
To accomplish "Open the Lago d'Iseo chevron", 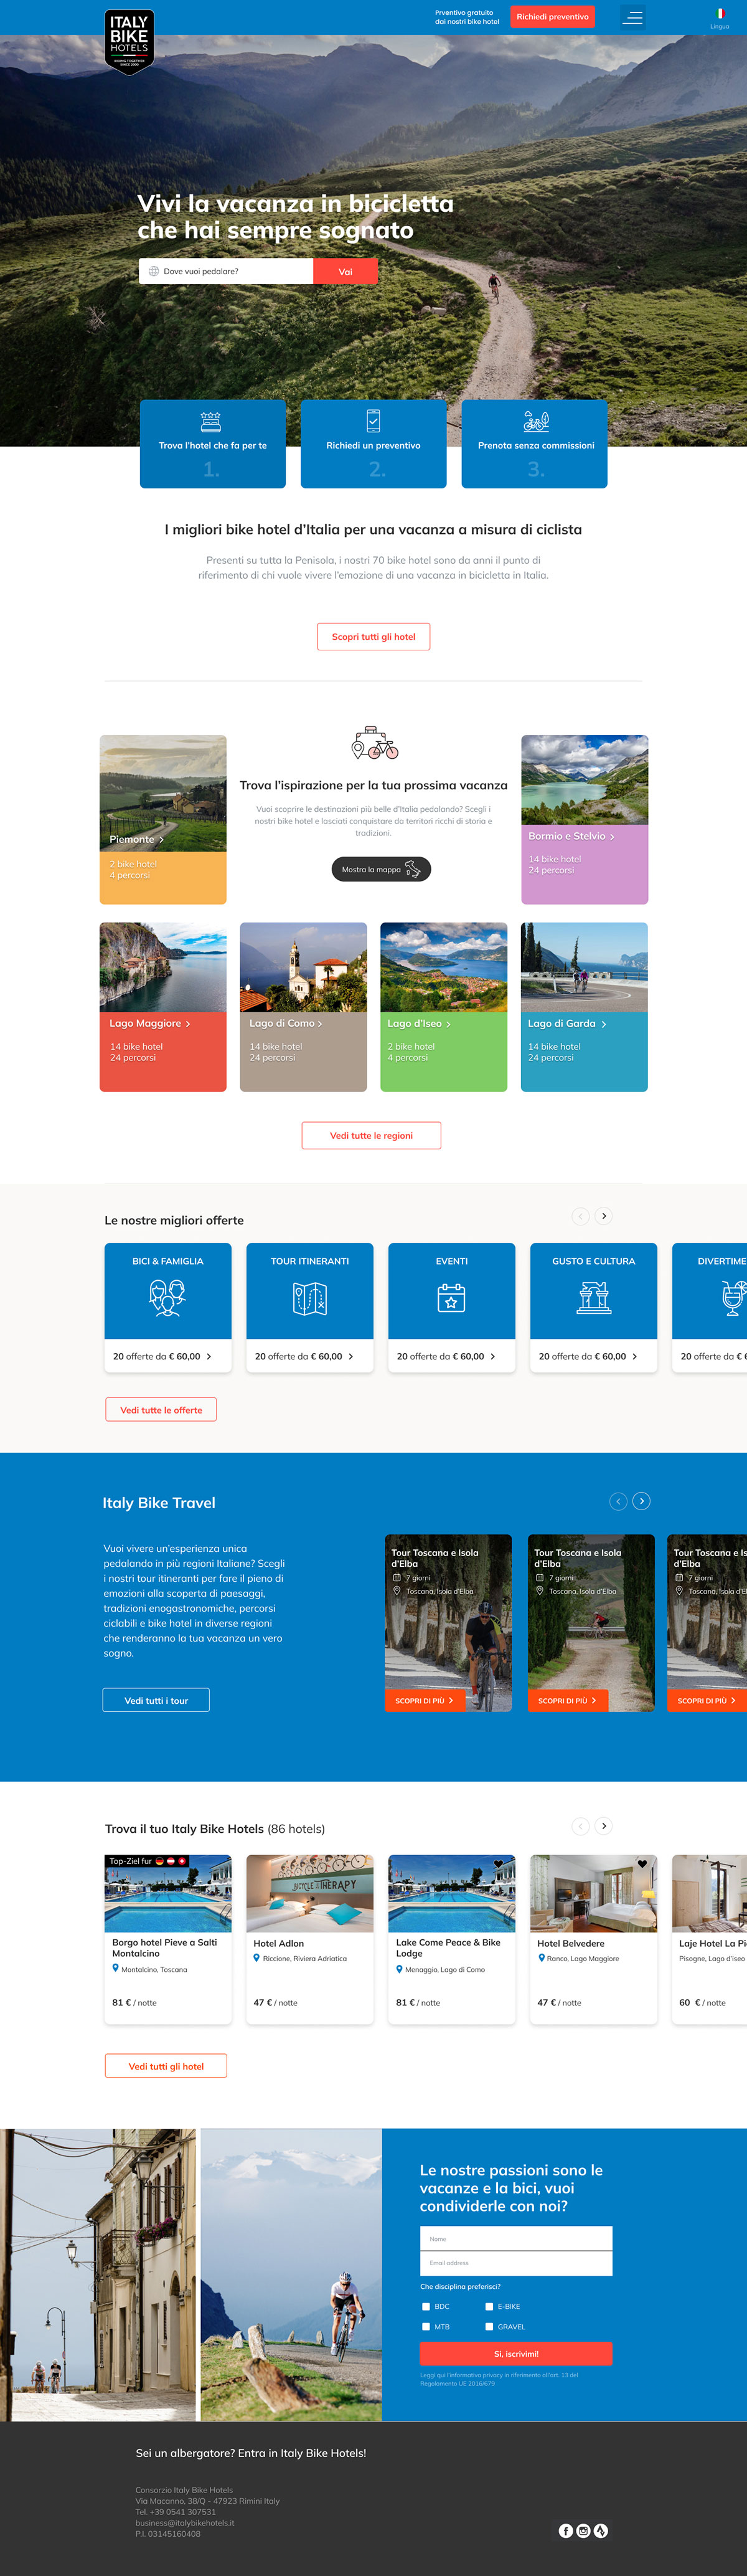I will click(448, 1024).
